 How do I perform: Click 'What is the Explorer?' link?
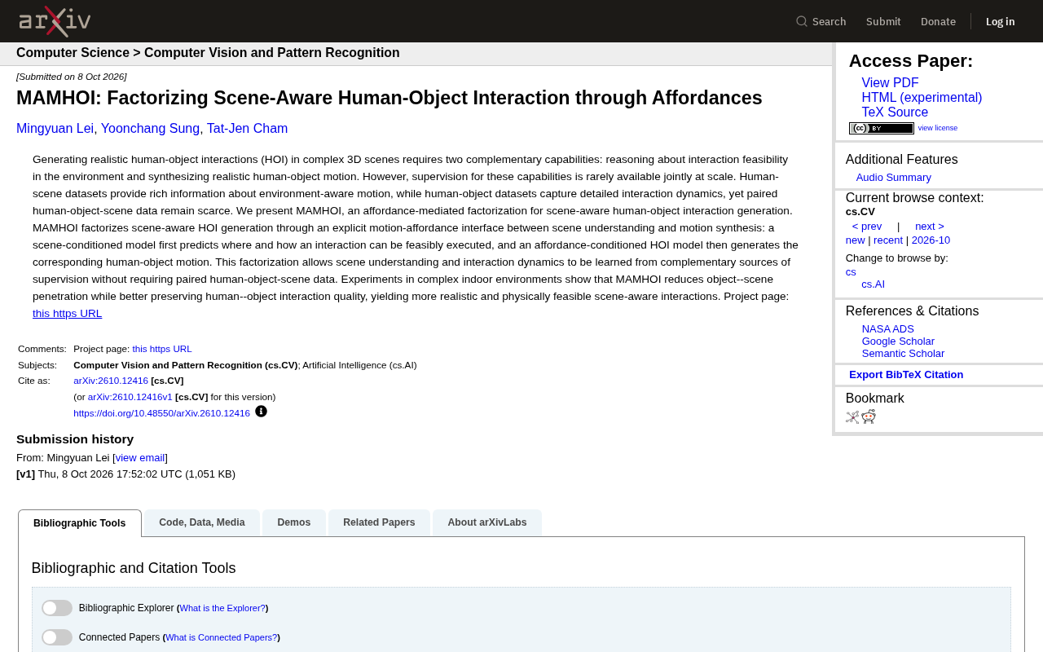(222, 608)
